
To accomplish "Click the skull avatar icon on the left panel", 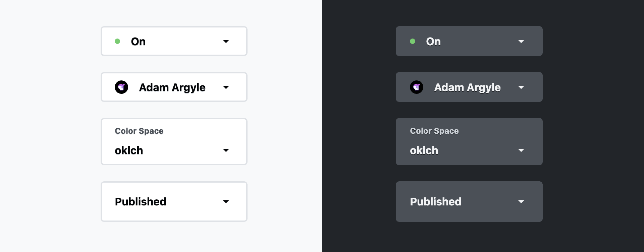I will pos(121,87).
